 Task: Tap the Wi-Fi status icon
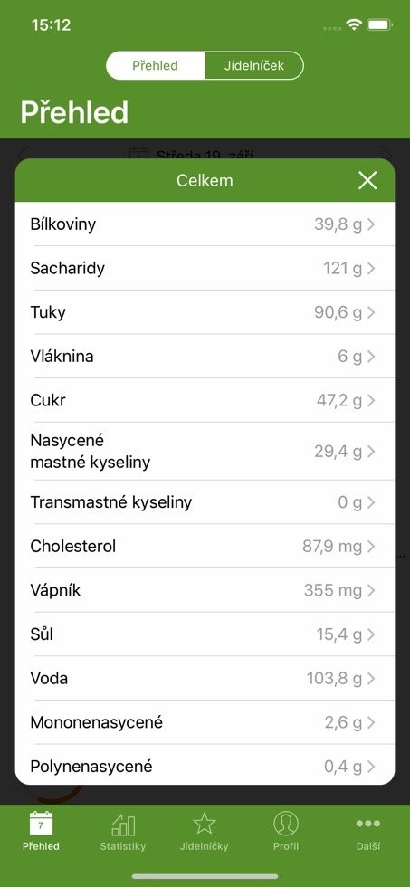[354, 25]
